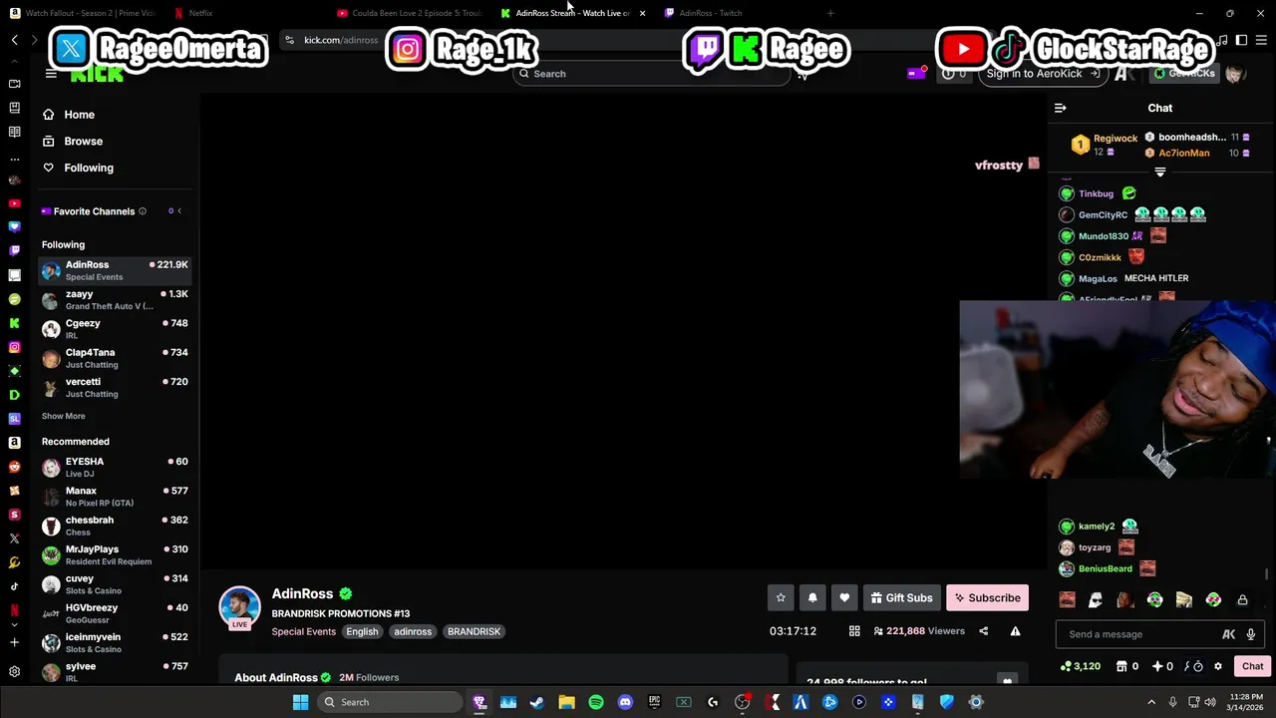
Task: Click username MagaLos in chat
Action: (1098, 279)
